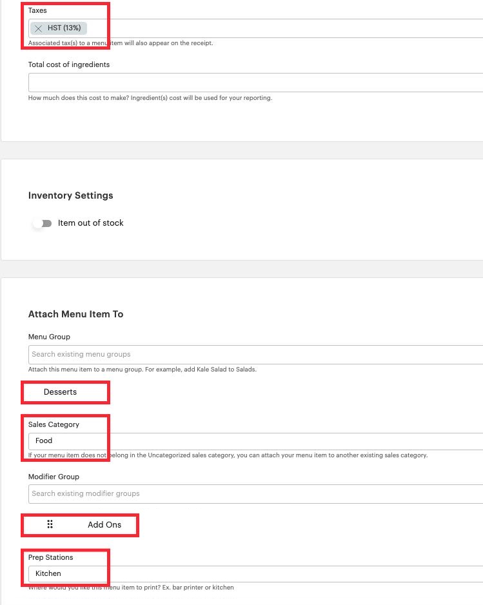Viewport: 483px width, 605px height.
Task: Select the Desserts menu group chip
Action: [x=60, y=392]
